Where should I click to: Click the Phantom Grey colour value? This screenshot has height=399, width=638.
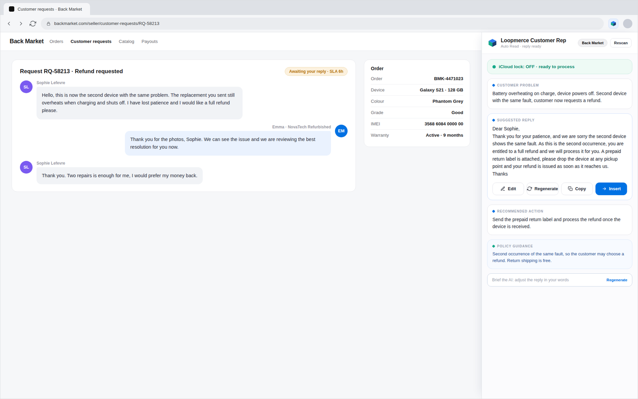(447, 101)
